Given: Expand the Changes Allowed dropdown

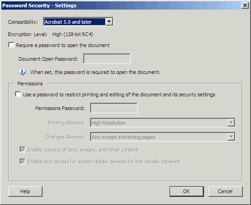Looking at the screenshot, I should [x=231, y=137].
